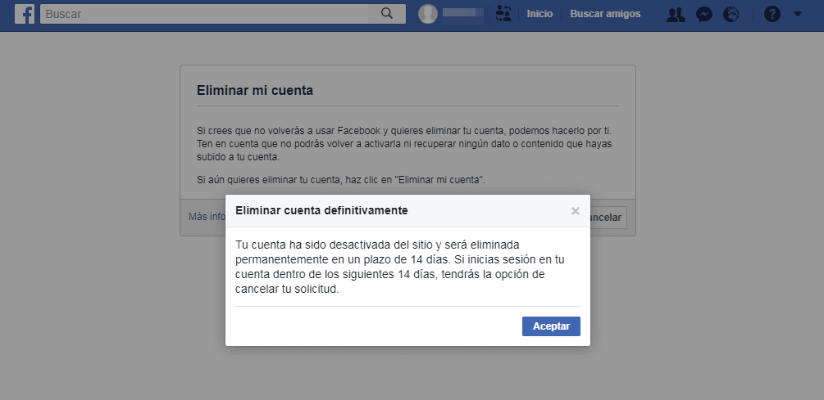The width and height of the screenshot is (824, 400).
Task: Click the 'Eliminar cuenta definitivamente' dialog title
Action: (321, 211)
